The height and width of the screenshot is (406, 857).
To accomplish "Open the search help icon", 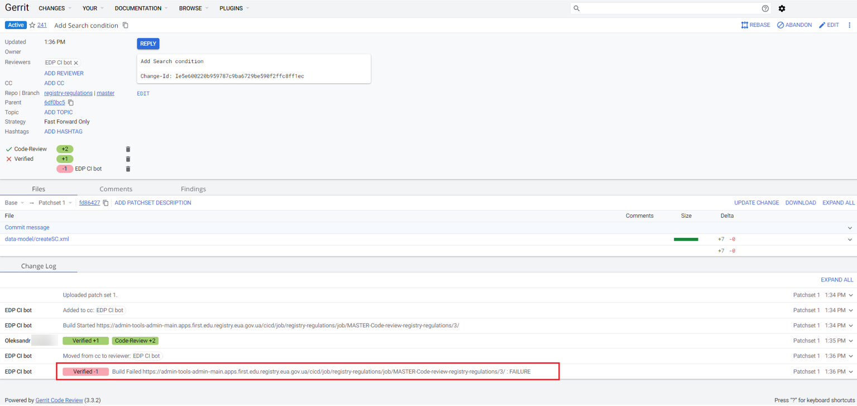I will (x=765, y=8).
